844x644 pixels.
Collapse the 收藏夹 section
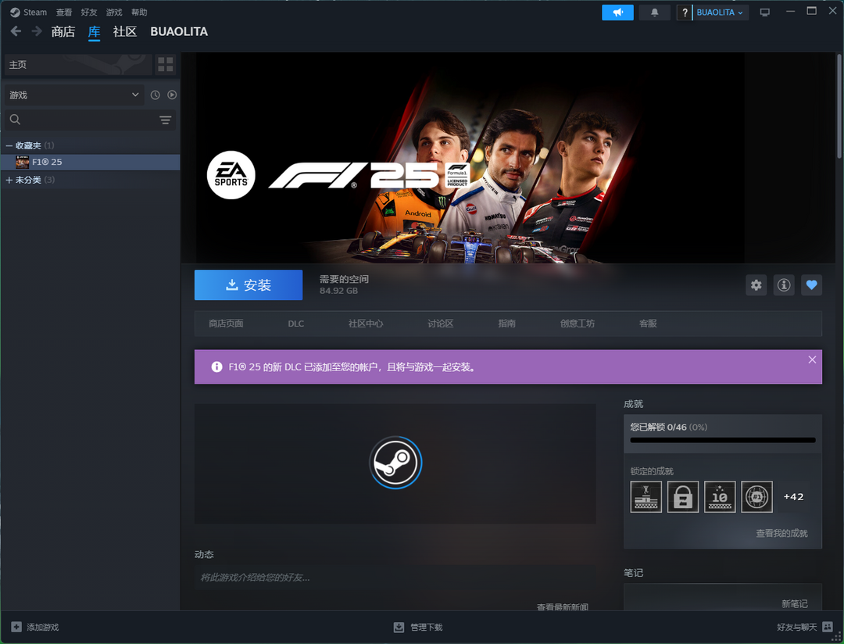9,145
